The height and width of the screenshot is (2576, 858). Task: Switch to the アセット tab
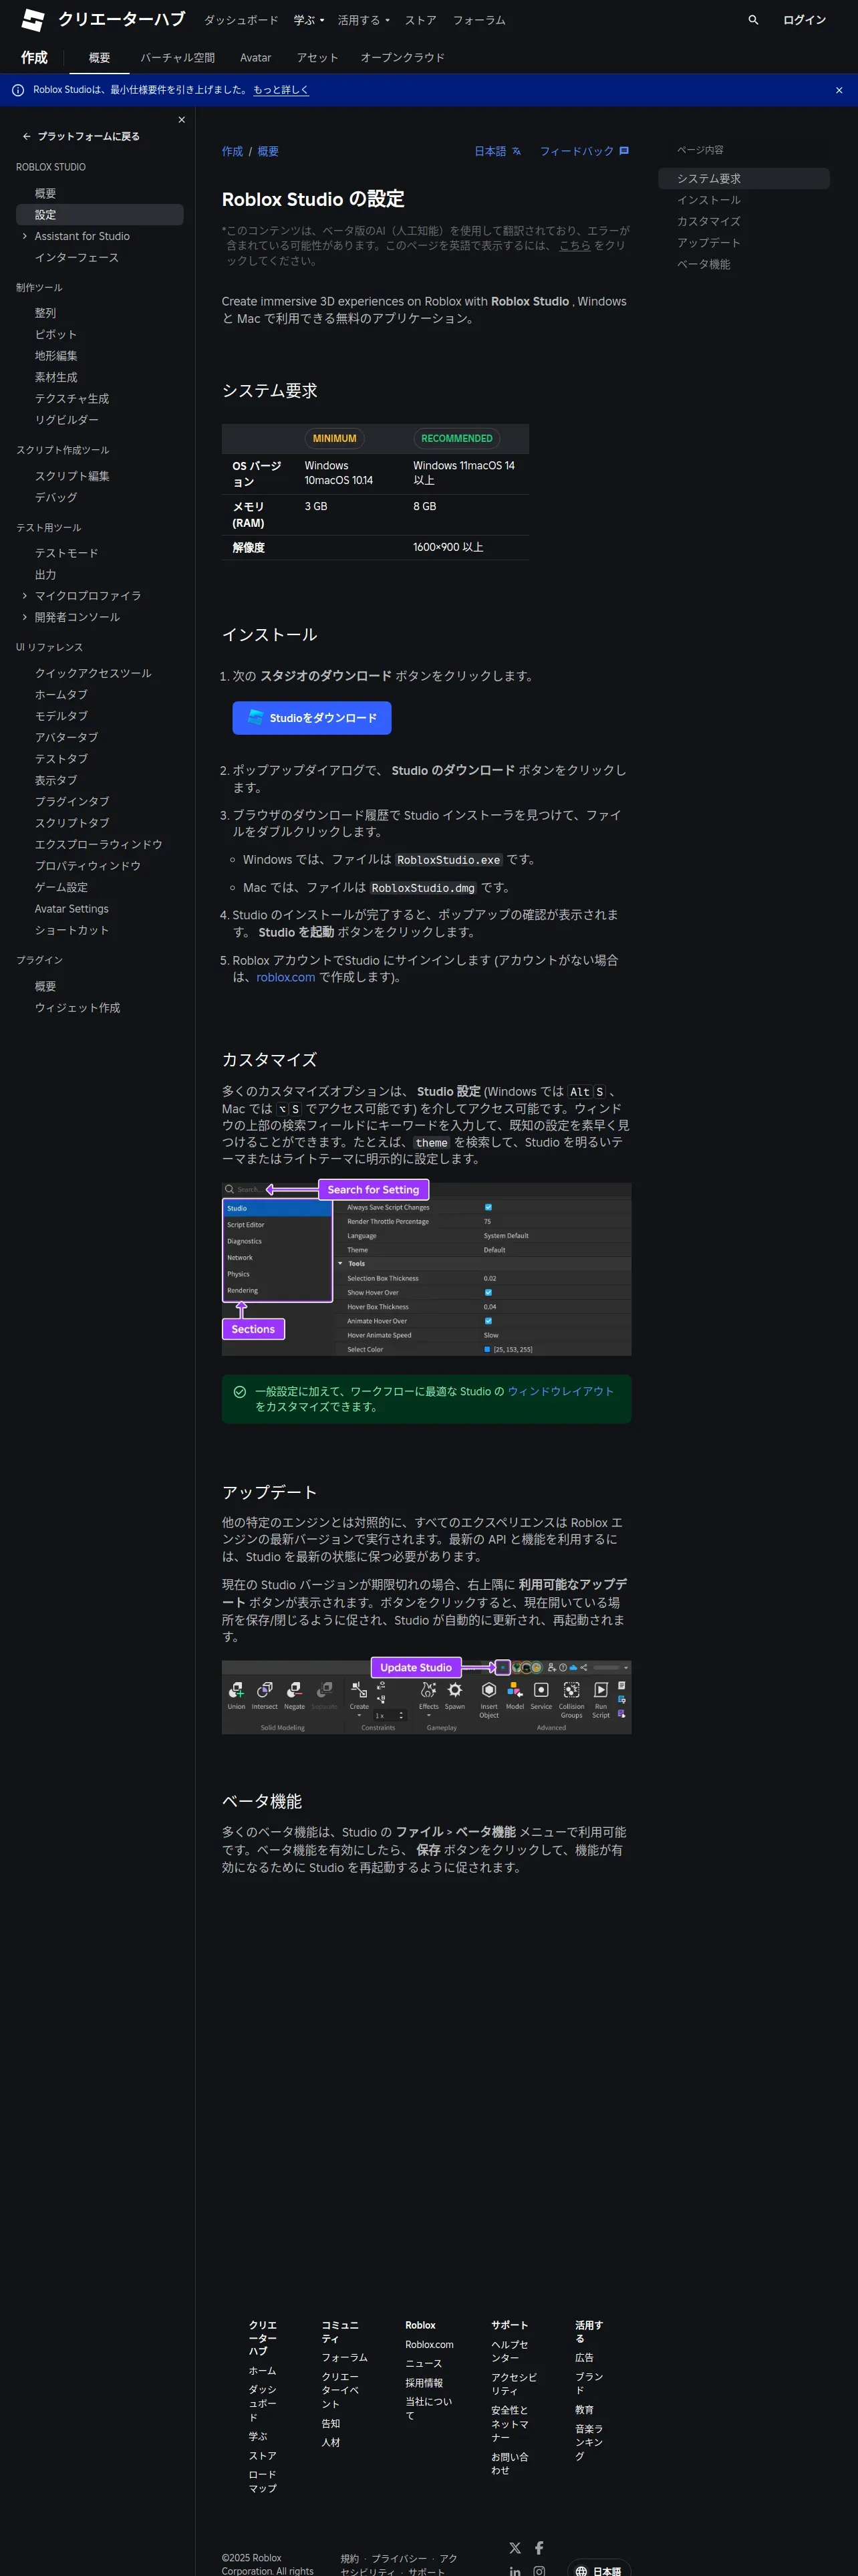coord(317,58)
